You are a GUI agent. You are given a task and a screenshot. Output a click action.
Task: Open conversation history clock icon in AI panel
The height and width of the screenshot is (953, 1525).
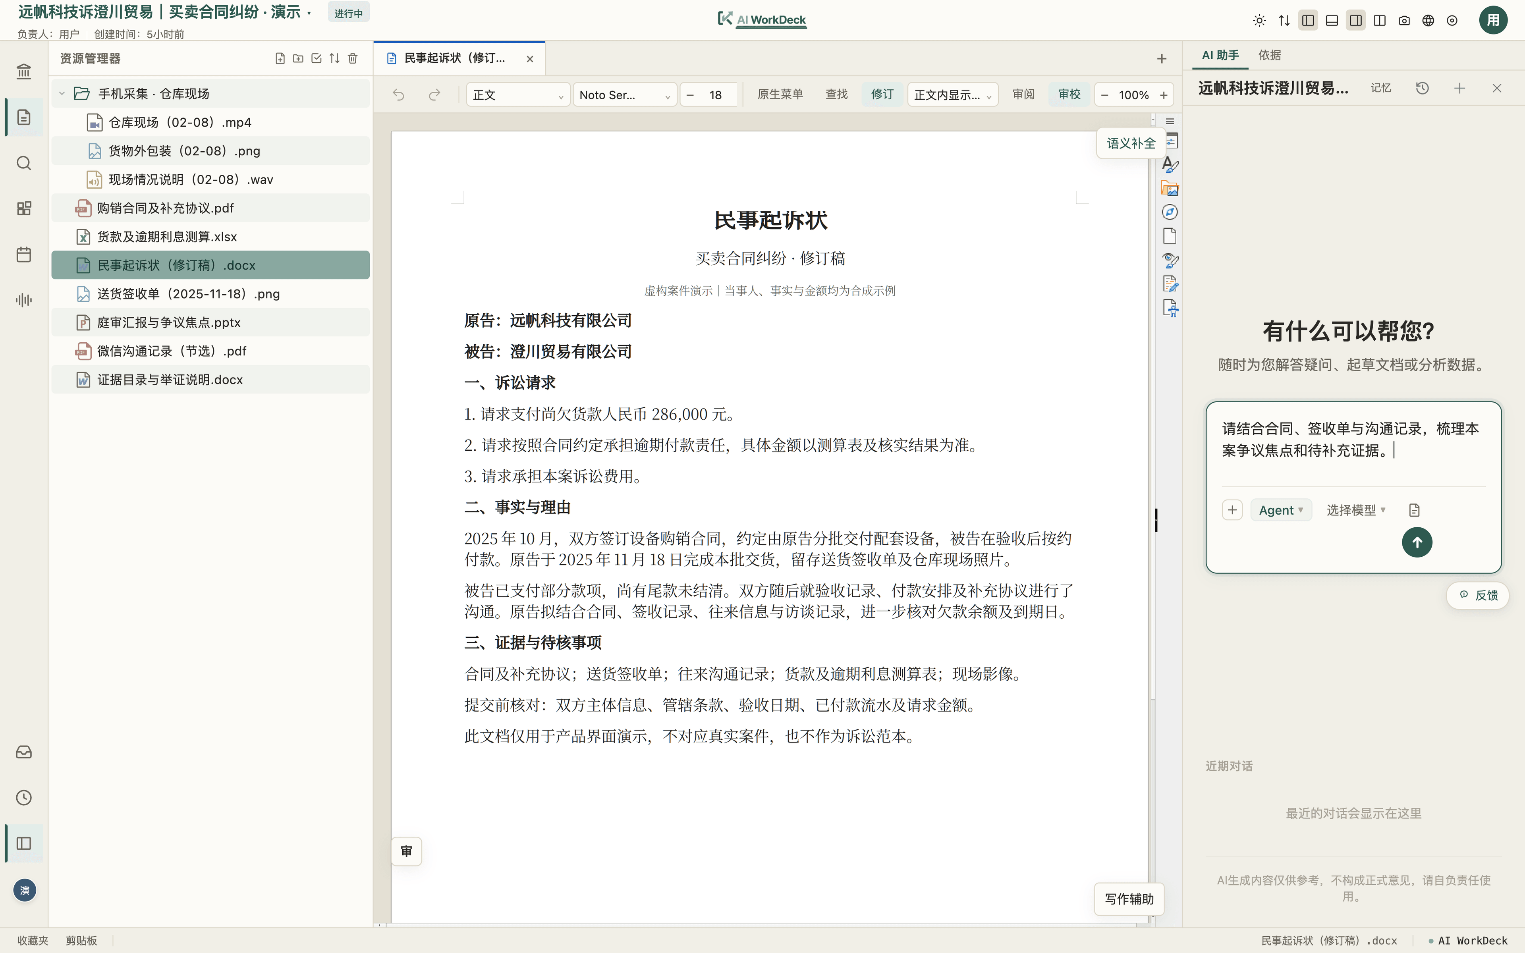(x=1422, y=88)
